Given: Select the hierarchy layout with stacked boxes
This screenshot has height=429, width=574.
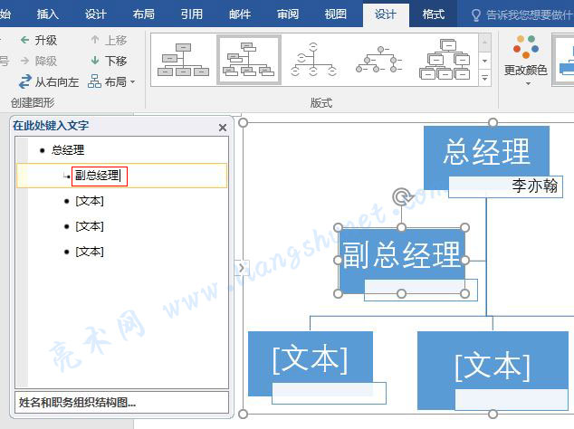Looking at the screenshot, I should tap(445, 60).
